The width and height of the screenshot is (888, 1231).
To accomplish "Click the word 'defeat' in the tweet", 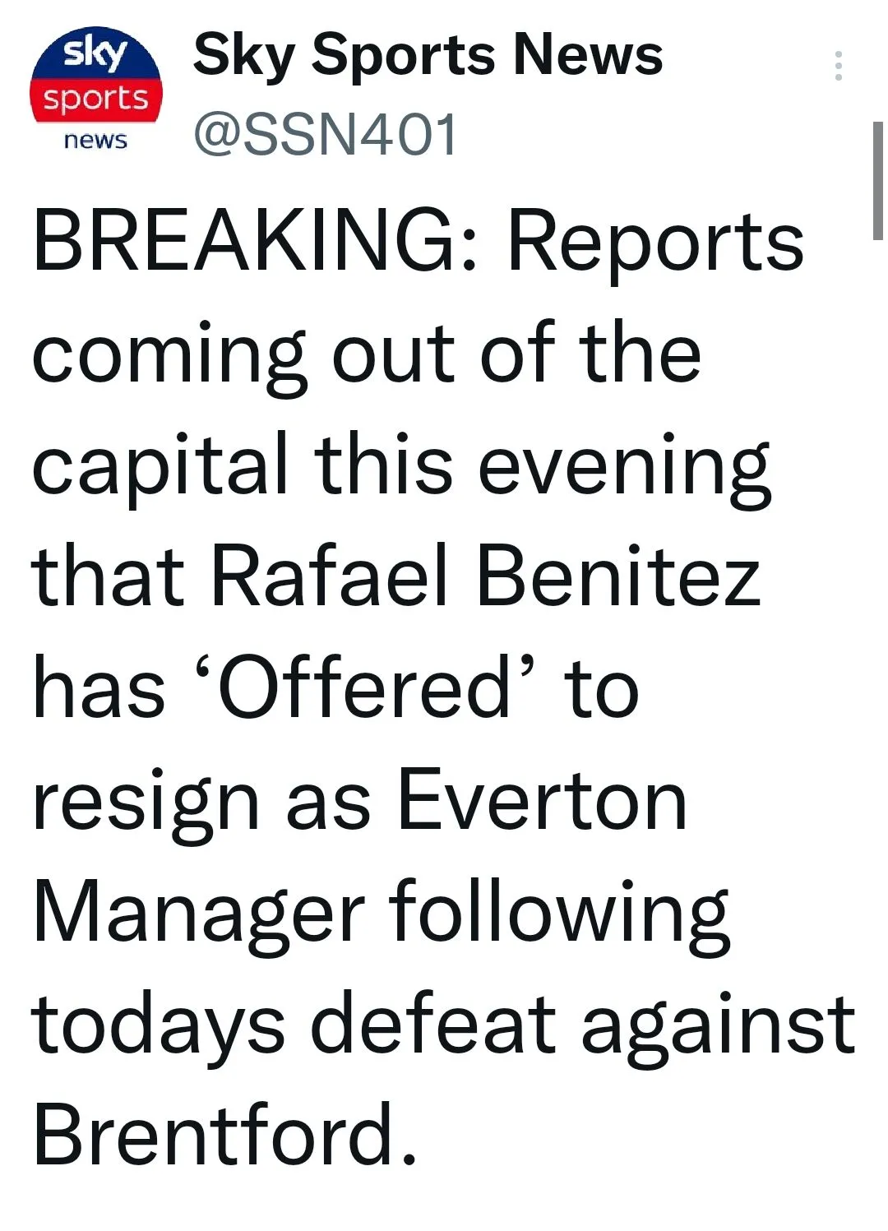I will pos(434,1024).
